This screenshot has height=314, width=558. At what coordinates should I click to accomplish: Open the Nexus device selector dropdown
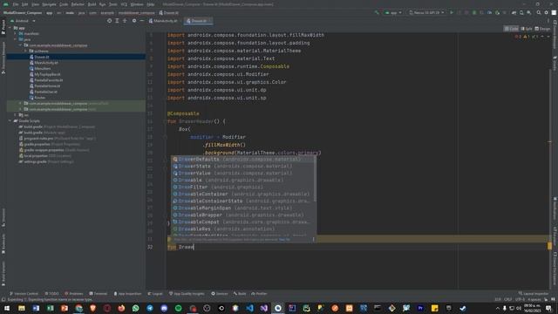pos(426,12)
